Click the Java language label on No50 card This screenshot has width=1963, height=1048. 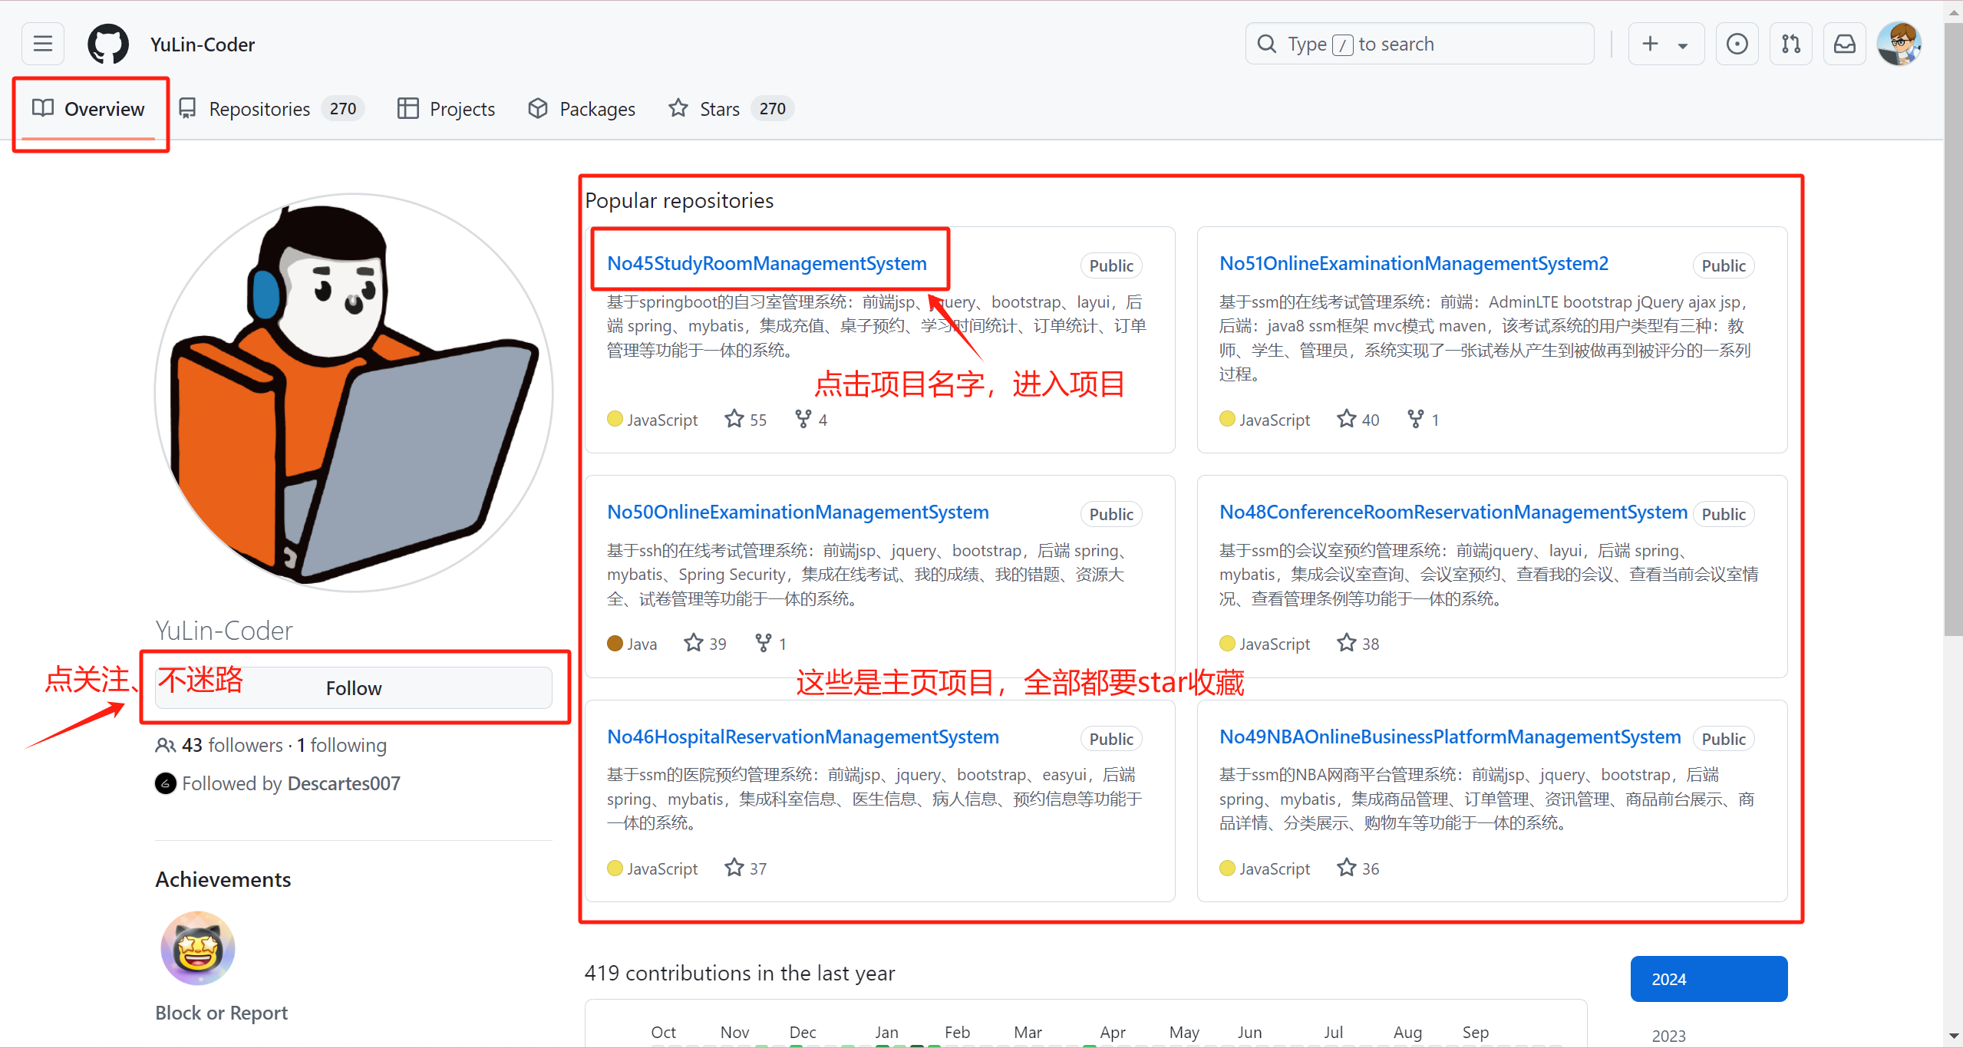coord(642,644)
